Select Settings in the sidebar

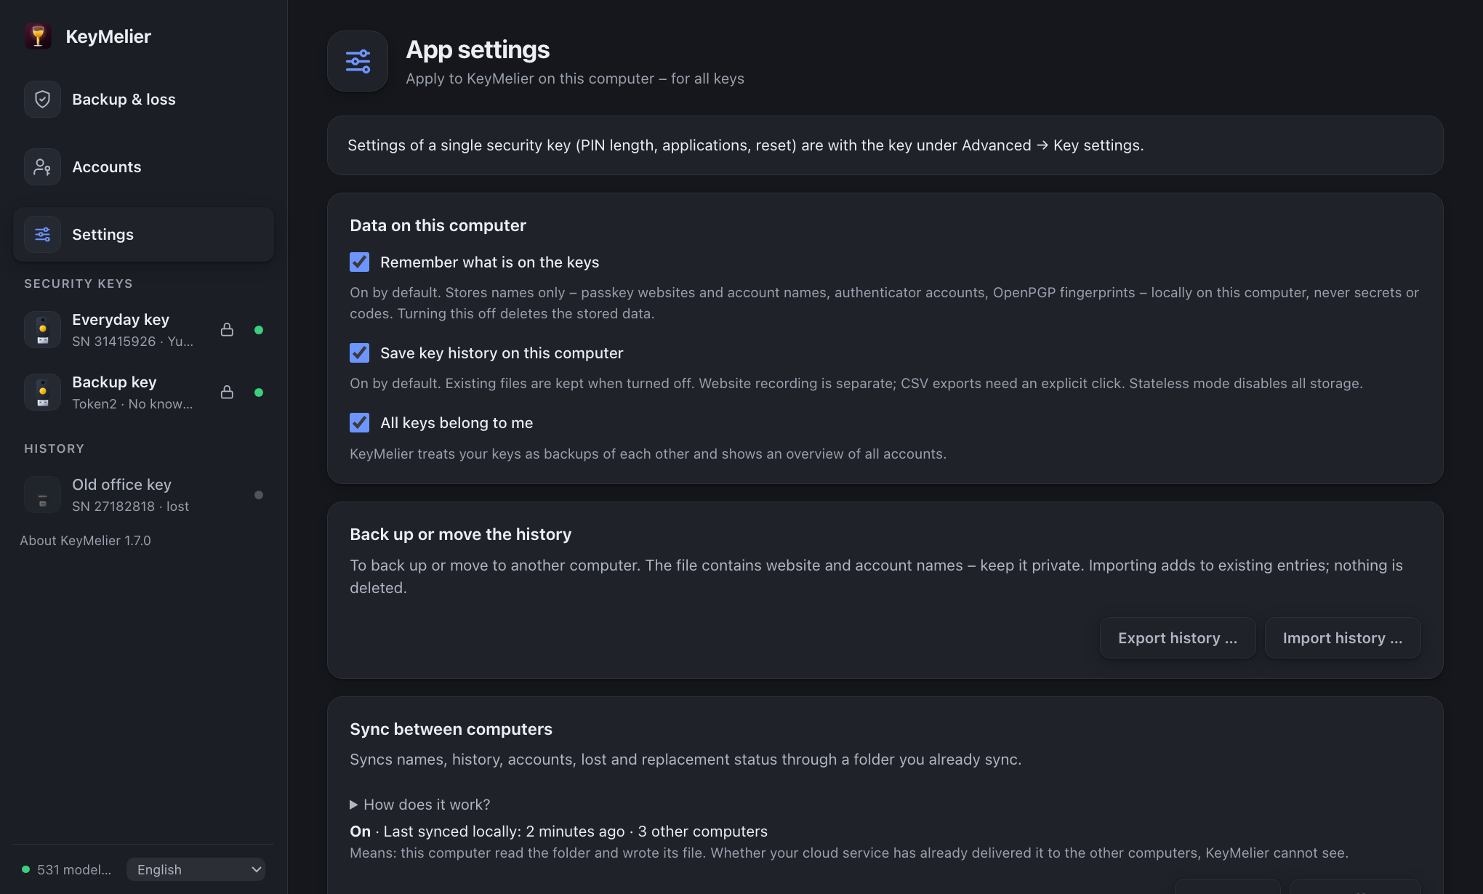pyautogui.click(x=143, y=235)
